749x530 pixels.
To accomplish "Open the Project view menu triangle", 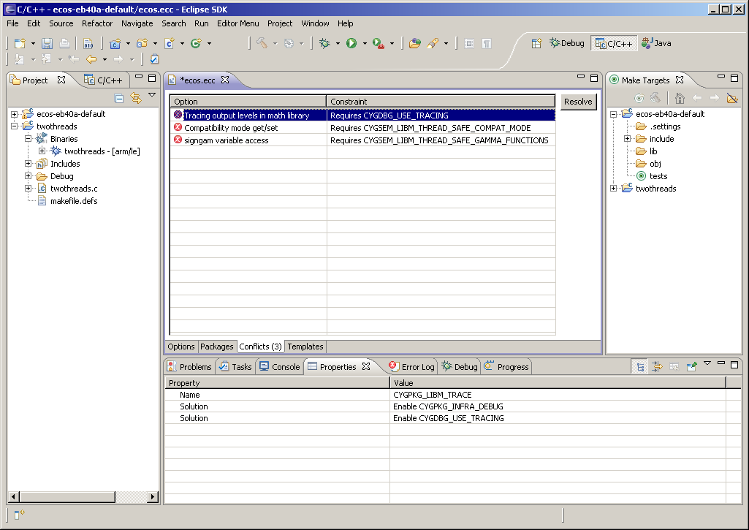I will pyautogui.click(x=152, y=95).
